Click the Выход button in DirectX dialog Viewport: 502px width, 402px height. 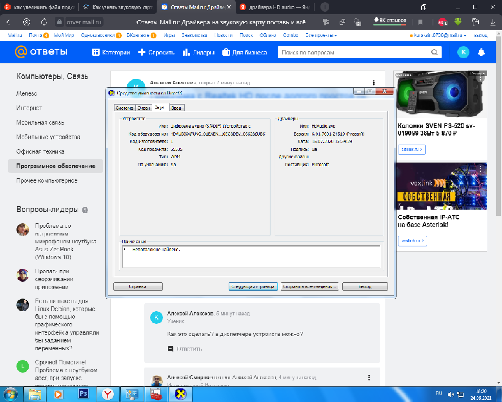pyautogui.click(x=365, y=287)
